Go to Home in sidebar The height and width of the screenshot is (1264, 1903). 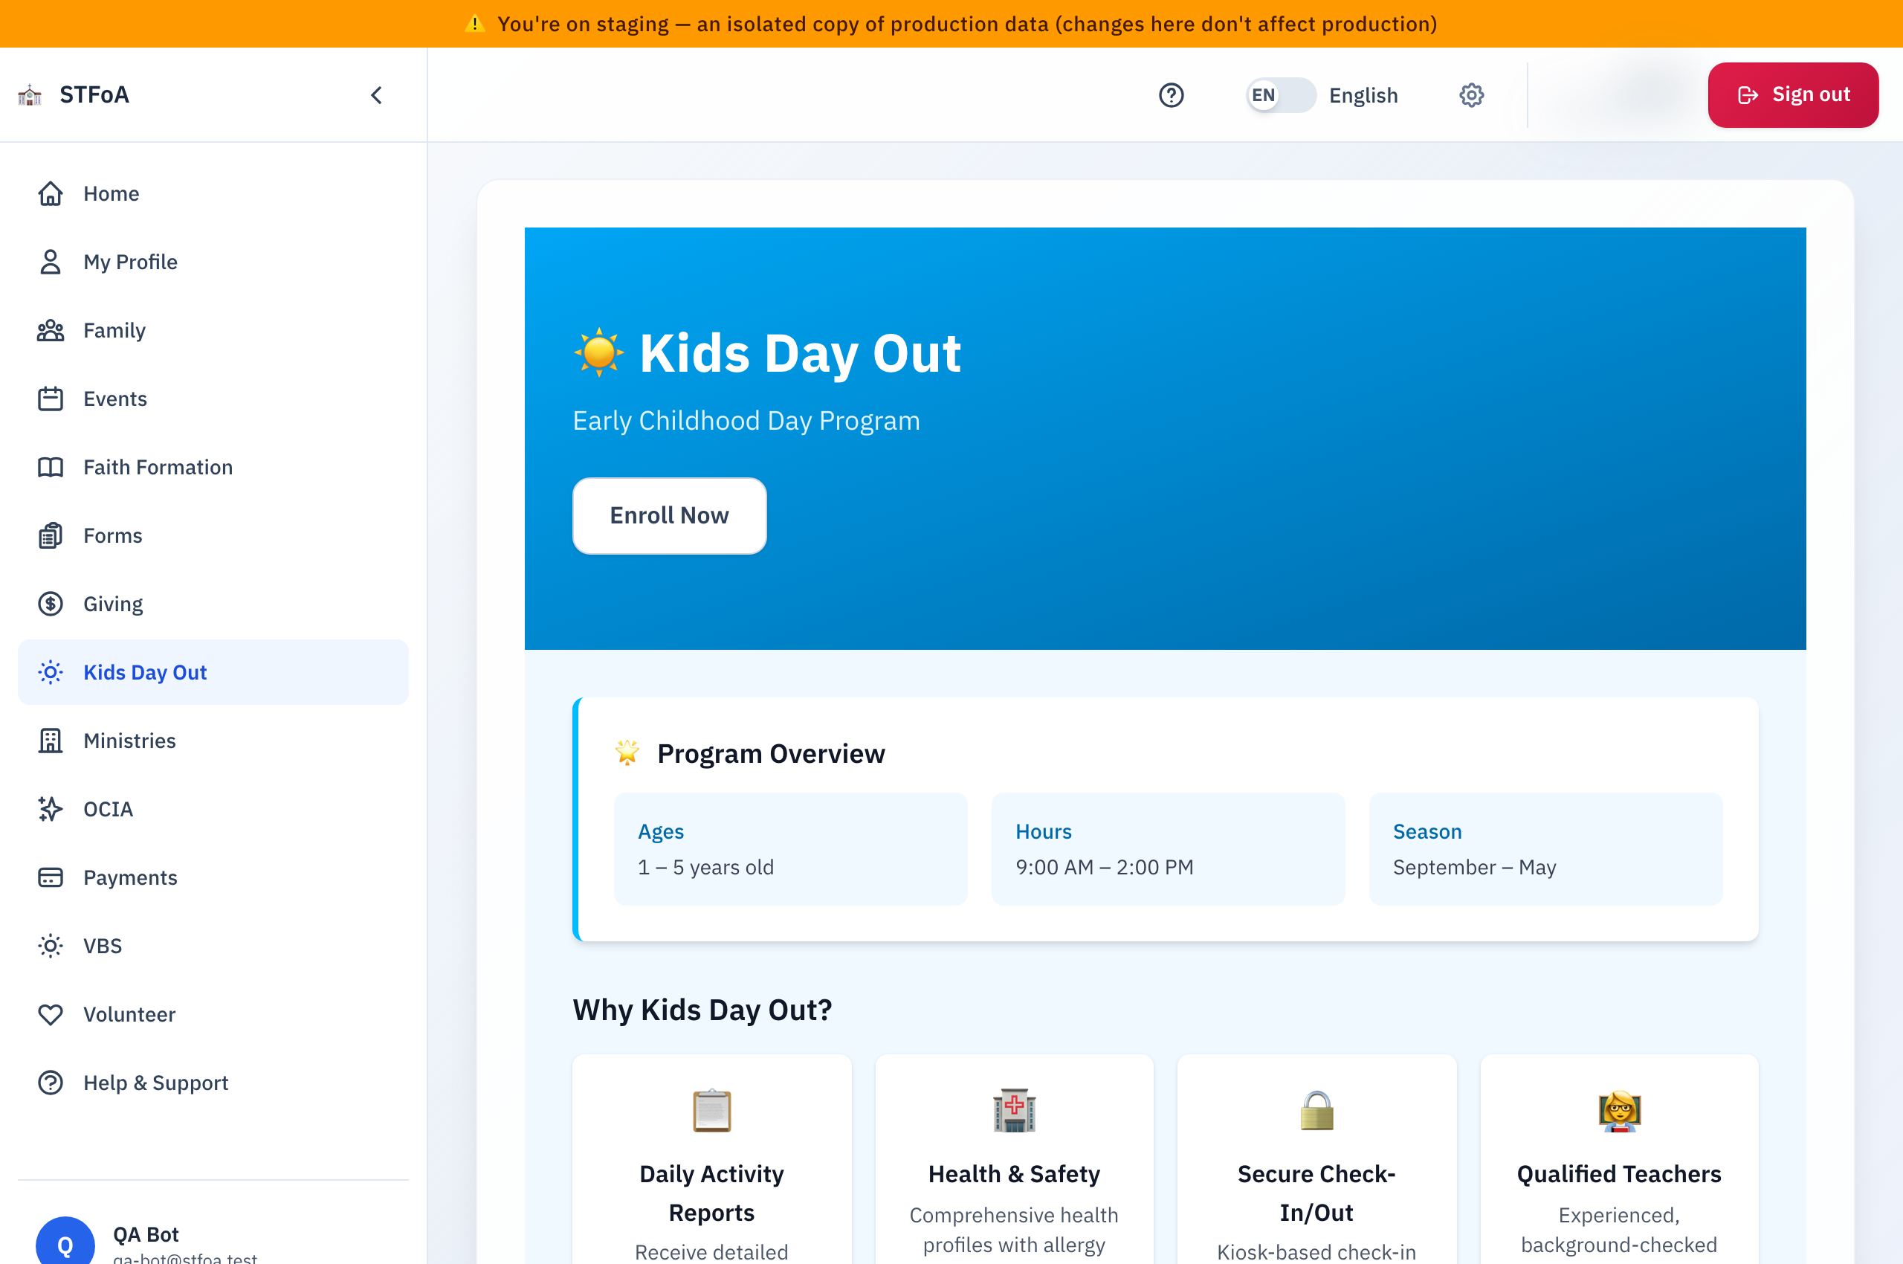pos(213,193)
